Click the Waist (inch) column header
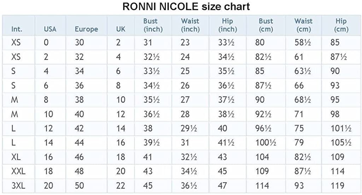The image size is (362, 195). (x=190, y=25)
